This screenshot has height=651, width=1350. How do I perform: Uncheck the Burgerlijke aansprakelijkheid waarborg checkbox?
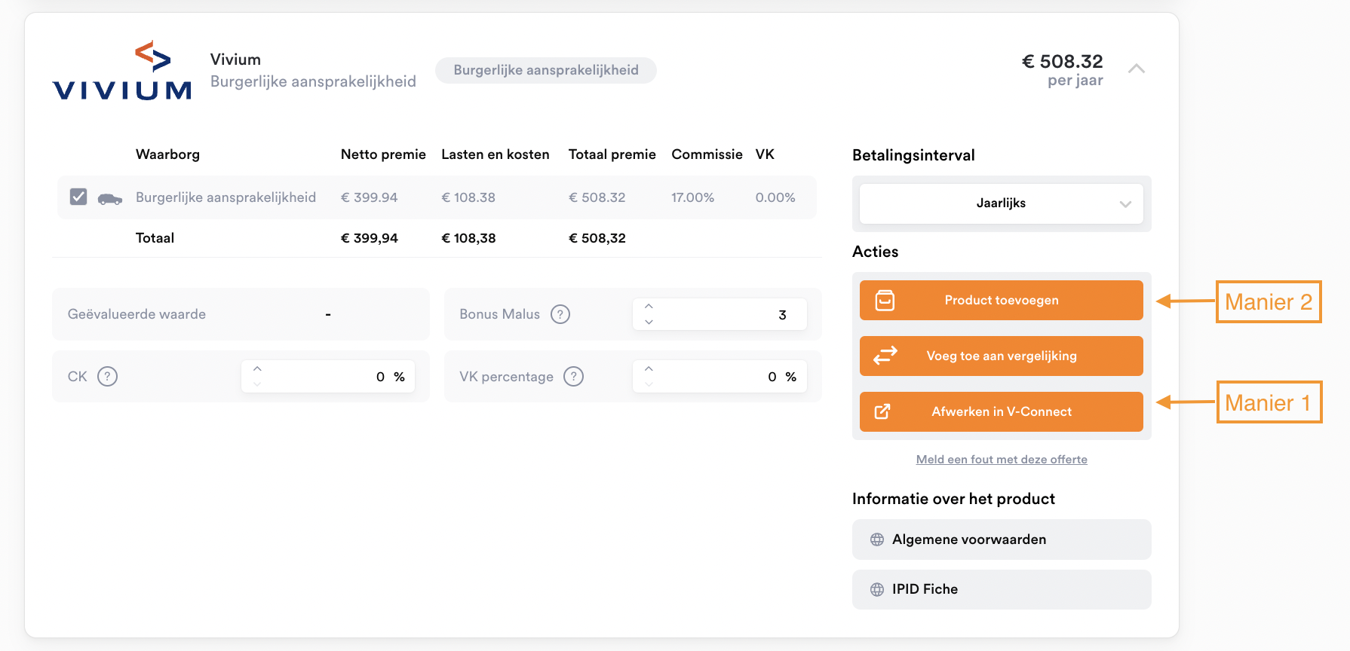[x=78, y=197]
